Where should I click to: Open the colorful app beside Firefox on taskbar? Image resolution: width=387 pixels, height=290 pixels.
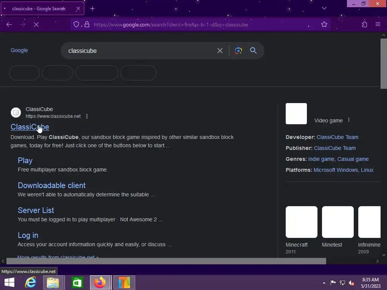tap(124, 282)
